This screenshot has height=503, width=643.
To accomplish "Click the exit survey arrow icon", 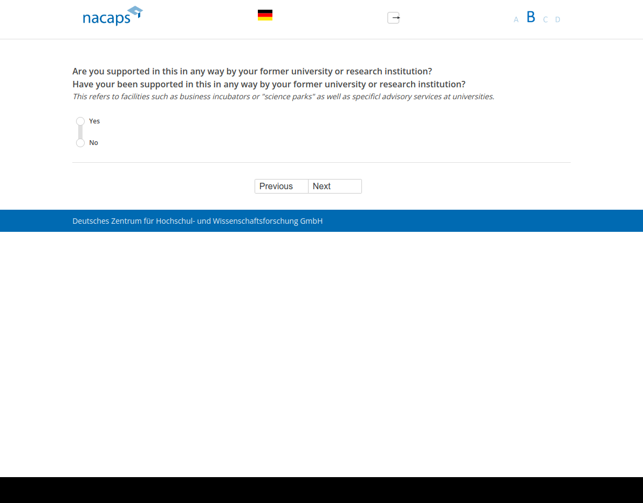I will tap(394, 18).
